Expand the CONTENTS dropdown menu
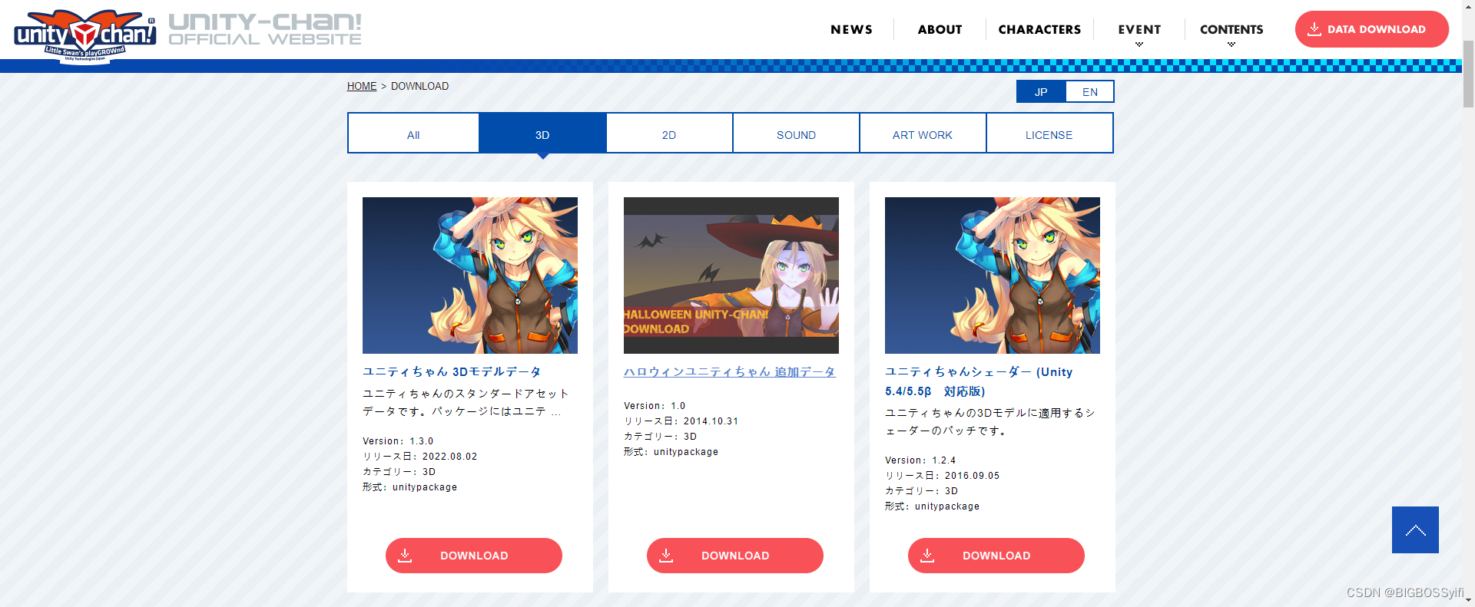Image resolution: width=1475 pixels, height=607 pixels. pos(1231,31)
